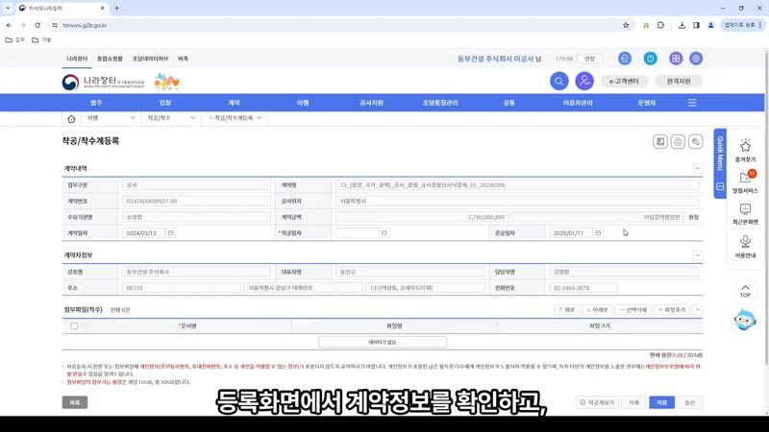Open calendar icon for 계약일자
Screen dimensions: 769x432
pos(171,233)
